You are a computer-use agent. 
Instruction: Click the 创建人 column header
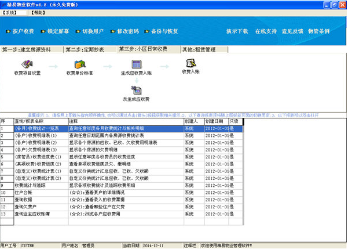tap(194, 121)
